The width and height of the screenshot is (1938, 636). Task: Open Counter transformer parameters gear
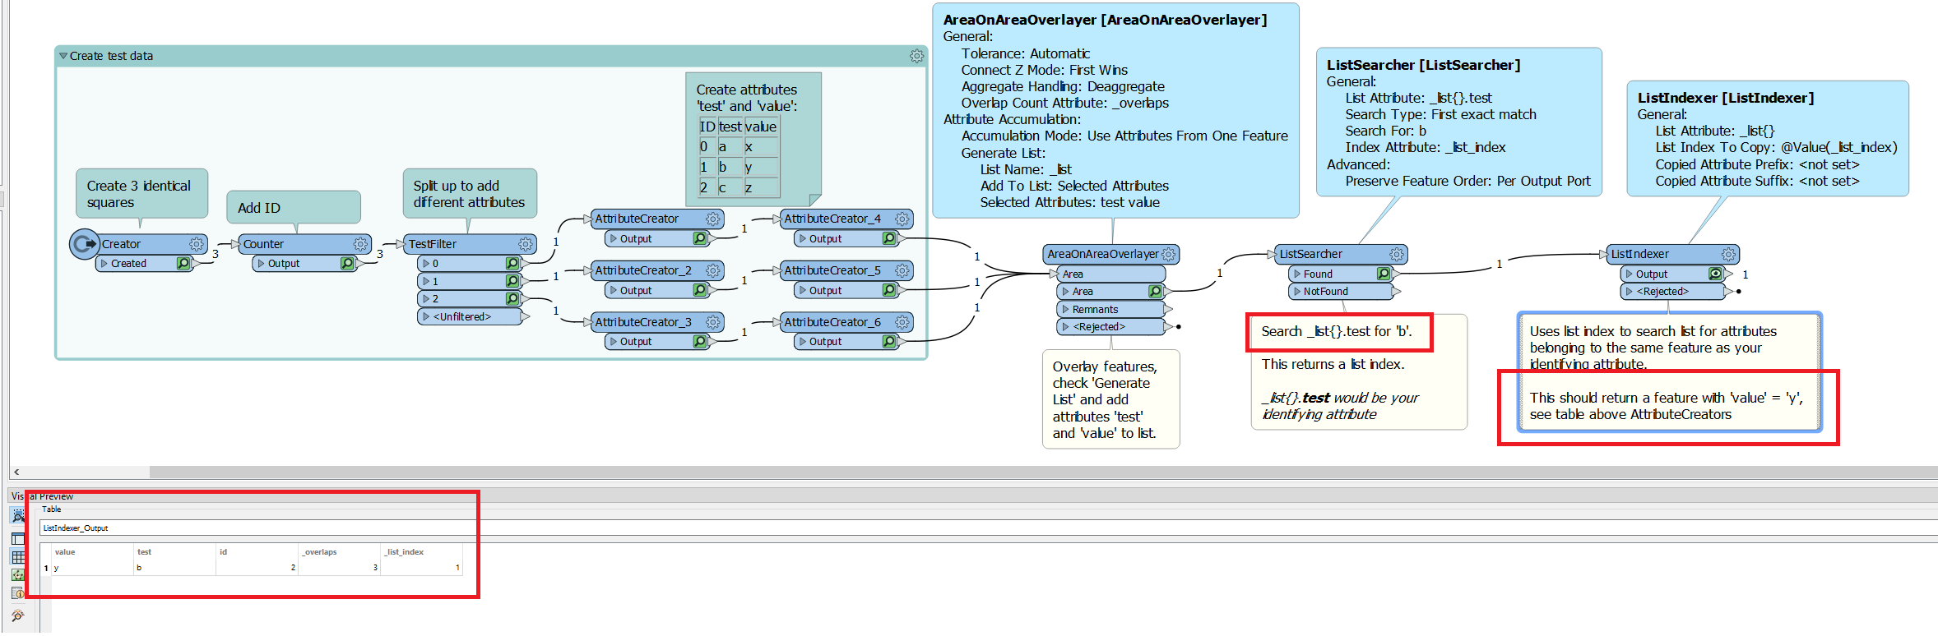[360, 244]
